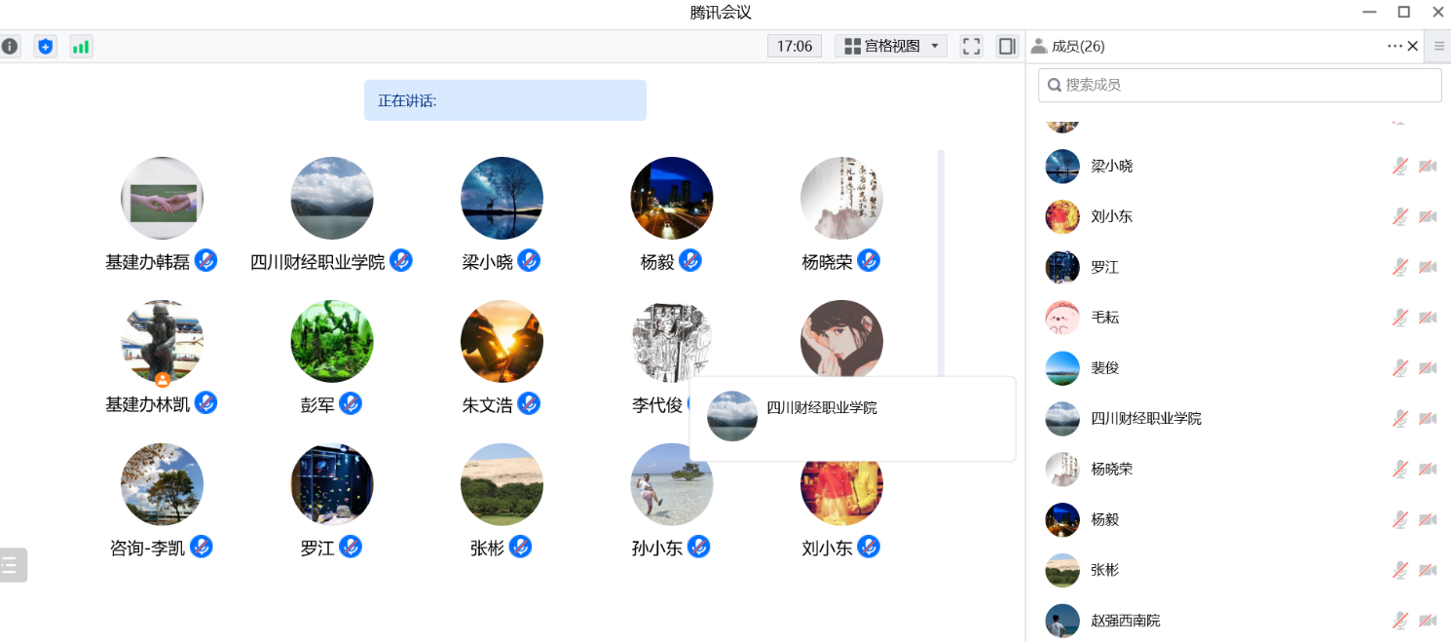
Task: Click the floating panel tab on the left edge
Action: [x=13, y=563]
